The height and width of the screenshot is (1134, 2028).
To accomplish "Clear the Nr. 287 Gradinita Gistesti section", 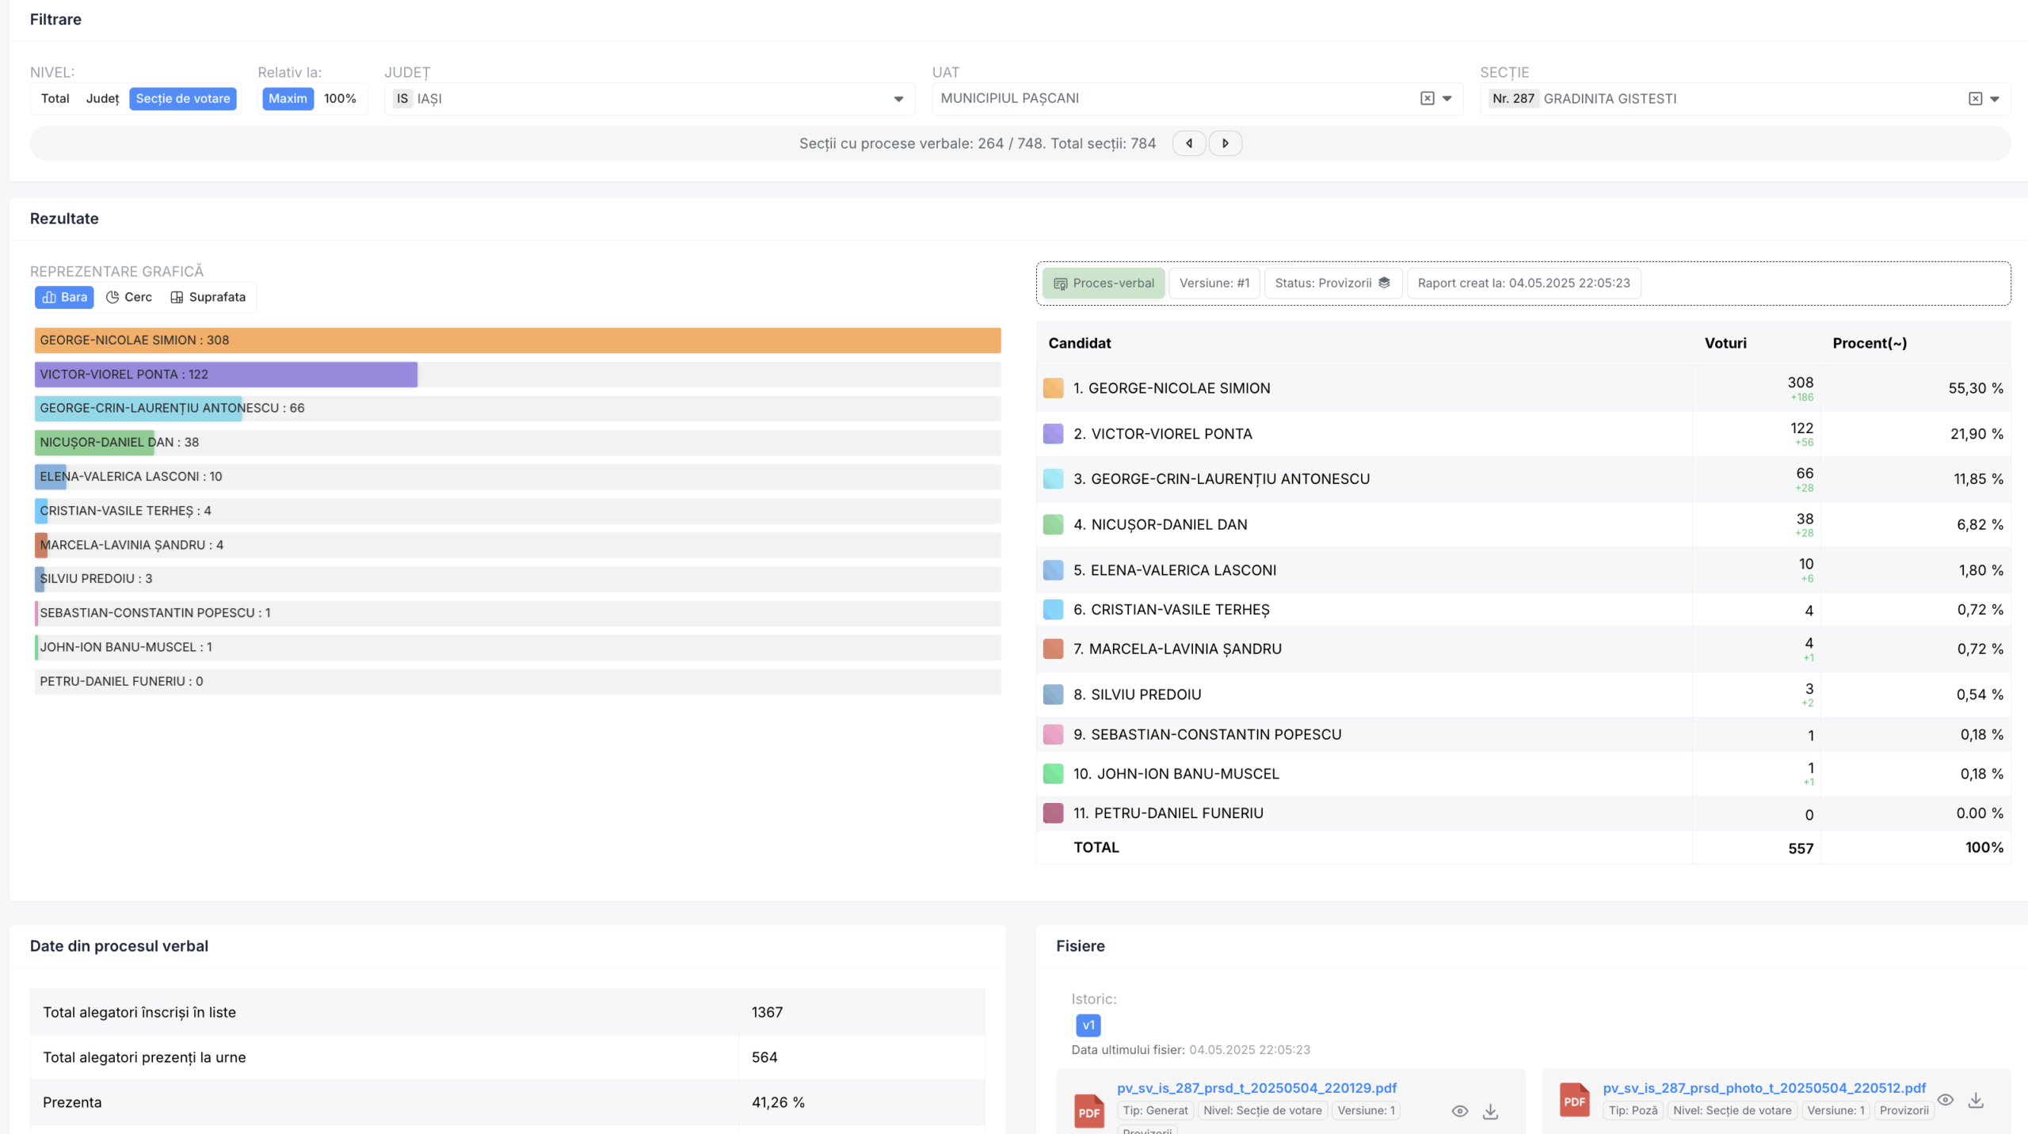I will (1975, 98).
